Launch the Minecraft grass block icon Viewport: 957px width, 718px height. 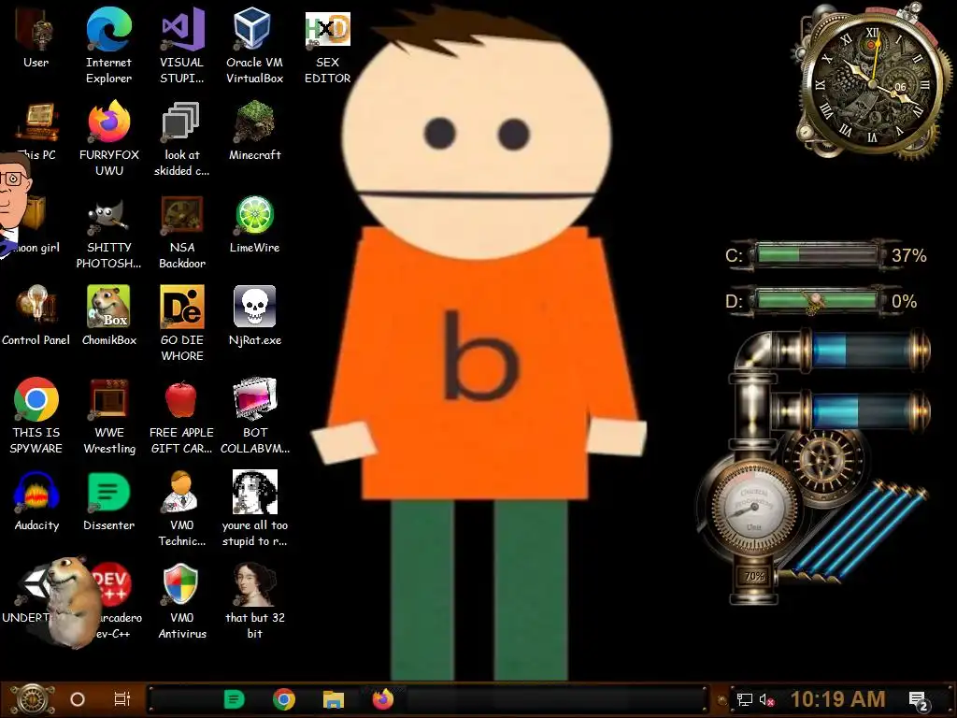[254, 131]
